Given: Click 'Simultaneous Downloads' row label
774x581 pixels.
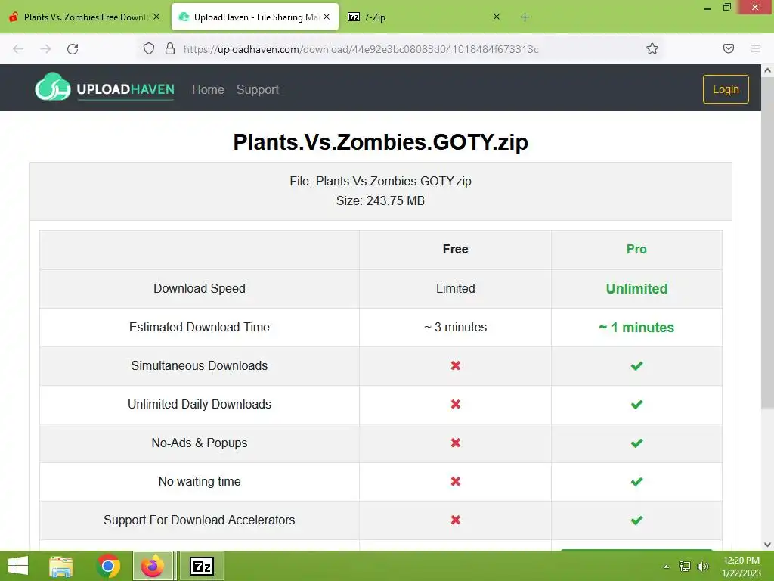Looking at the screenshot, I should [200, 365].
